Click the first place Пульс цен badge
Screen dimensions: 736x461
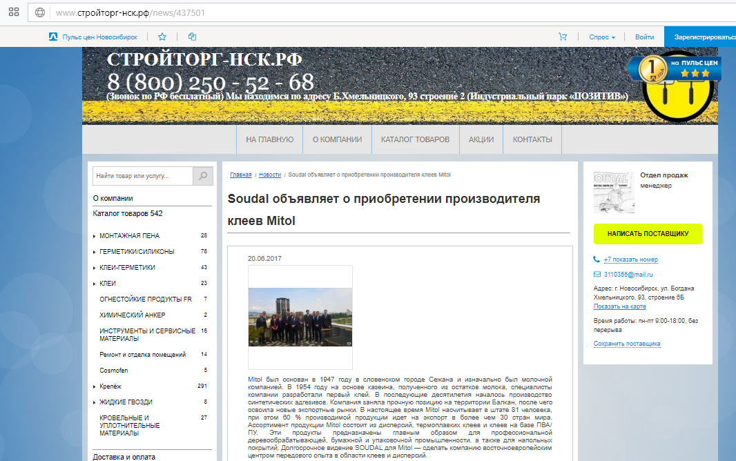tap(674, 70)
